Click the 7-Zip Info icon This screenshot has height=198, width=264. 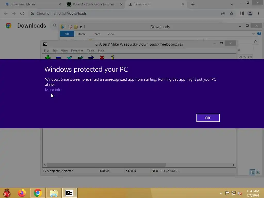pos(113,57)
